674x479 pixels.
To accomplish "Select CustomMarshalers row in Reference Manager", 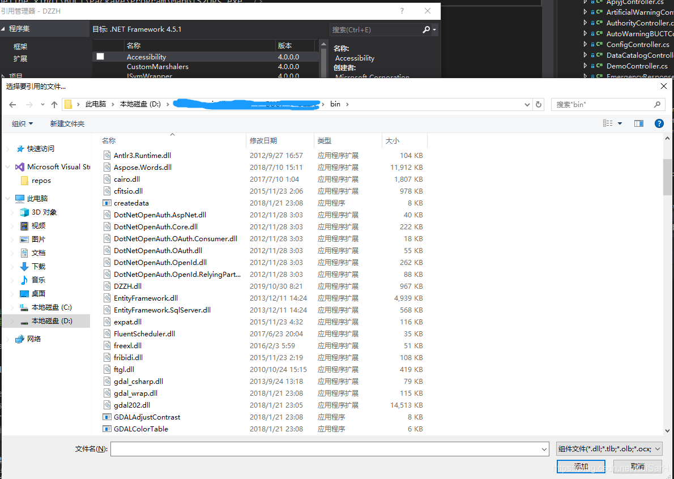I will [206, 67].
